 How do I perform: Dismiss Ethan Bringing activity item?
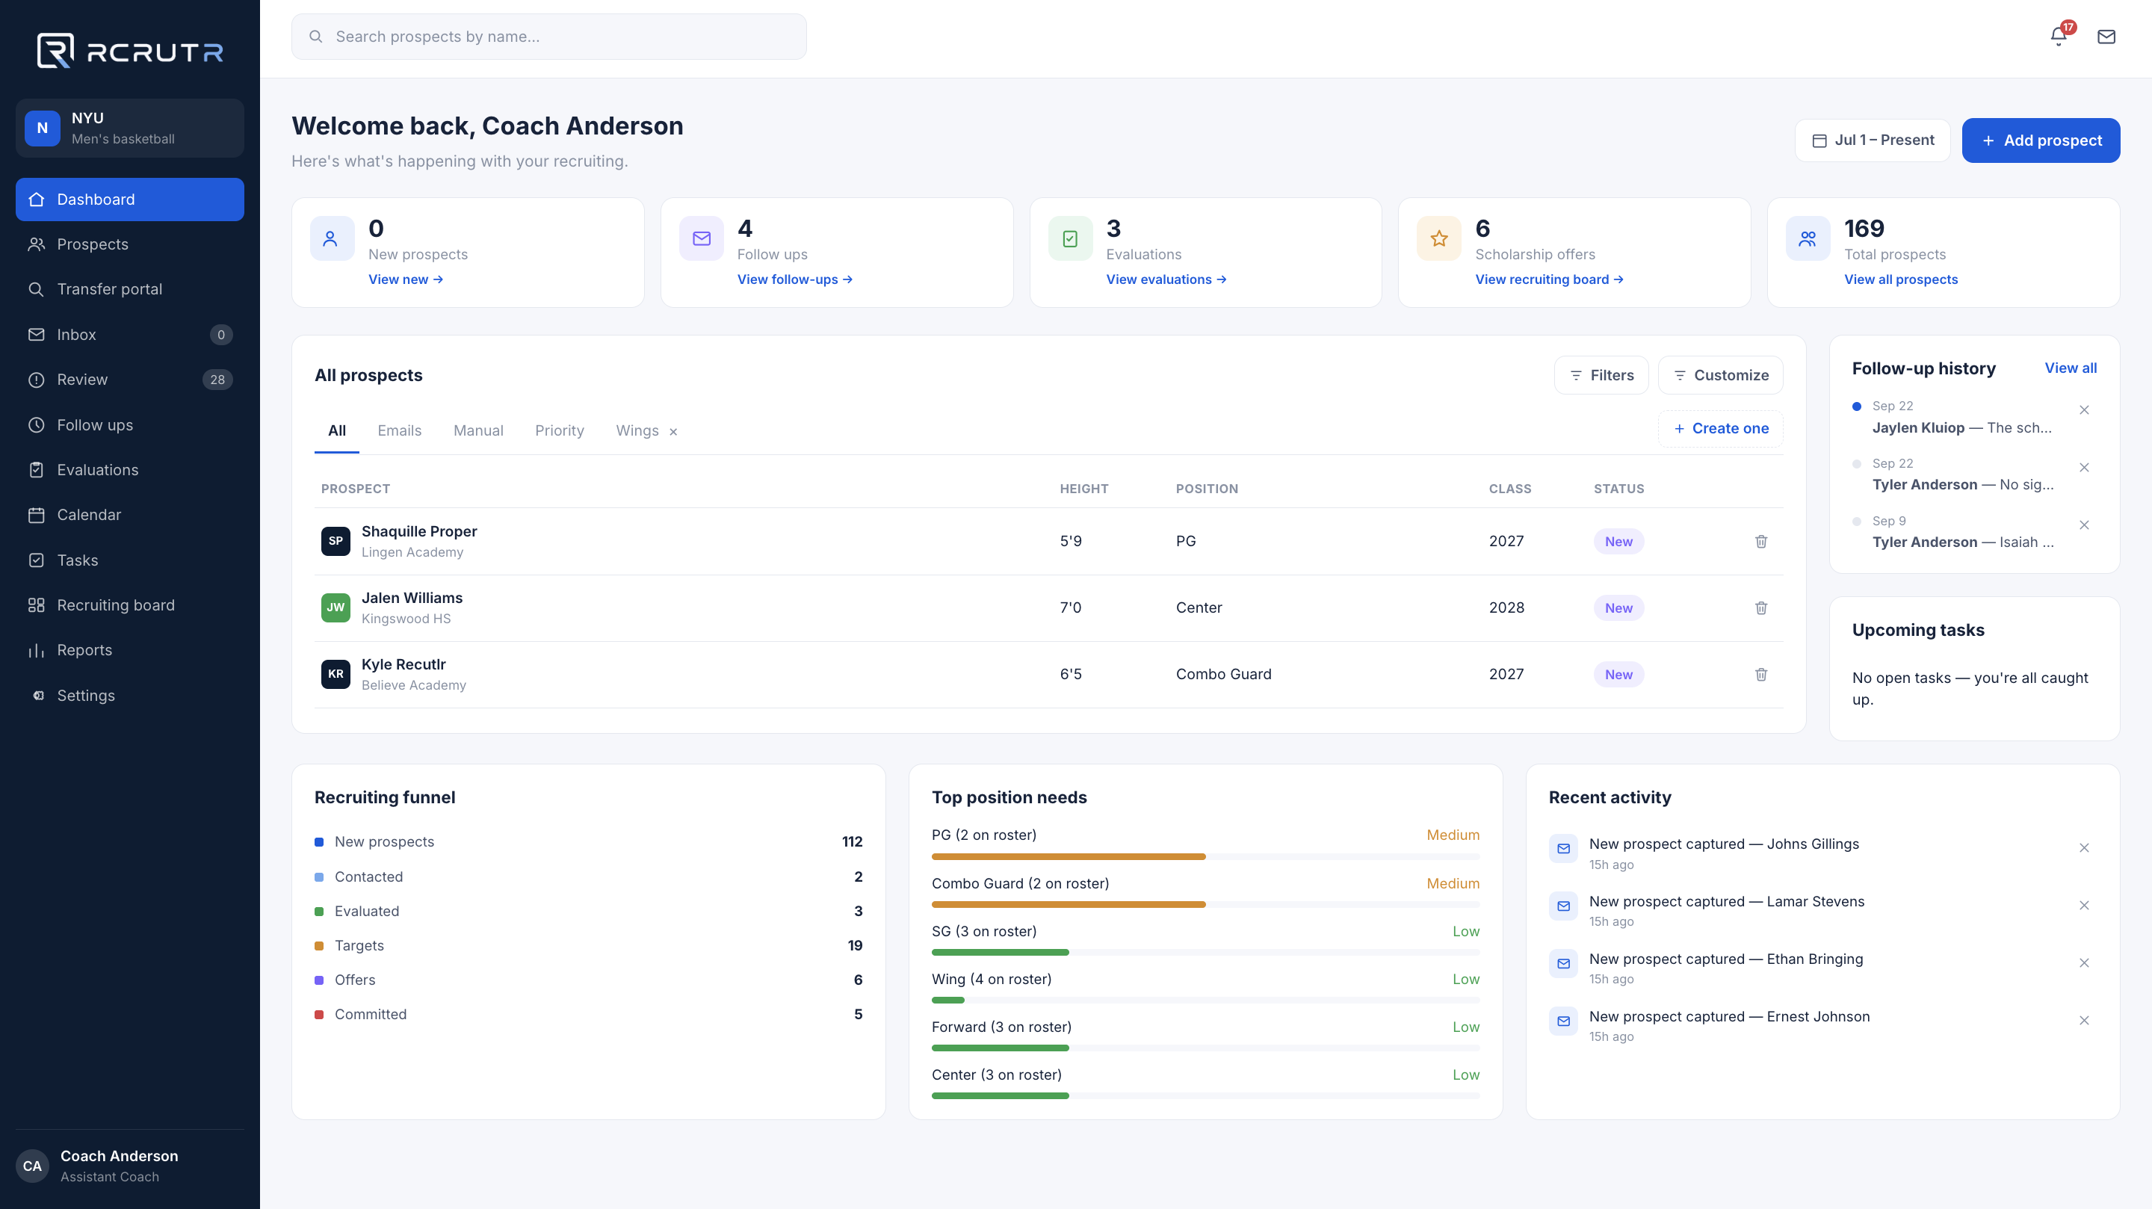(x=2084, y=963)
